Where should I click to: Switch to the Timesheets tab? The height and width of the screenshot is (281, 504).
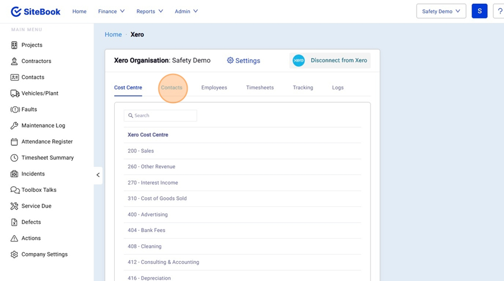pos(260,88)
